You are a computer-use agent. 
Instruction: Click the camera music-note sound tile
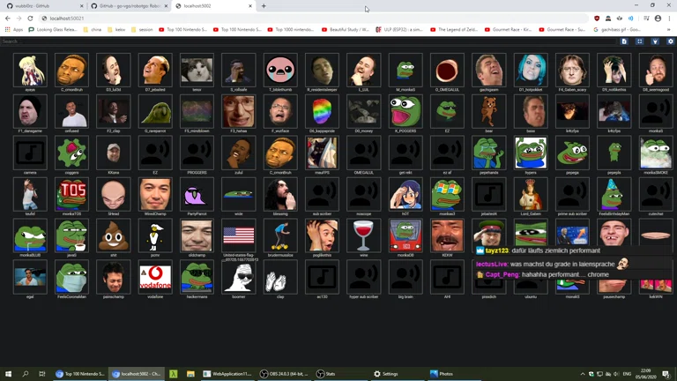point(30,153)
